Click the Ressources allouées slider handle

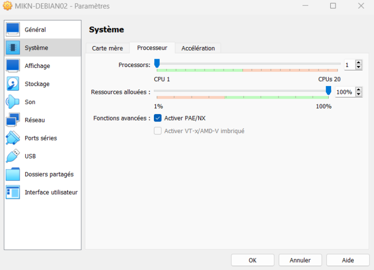click(328, 91)
